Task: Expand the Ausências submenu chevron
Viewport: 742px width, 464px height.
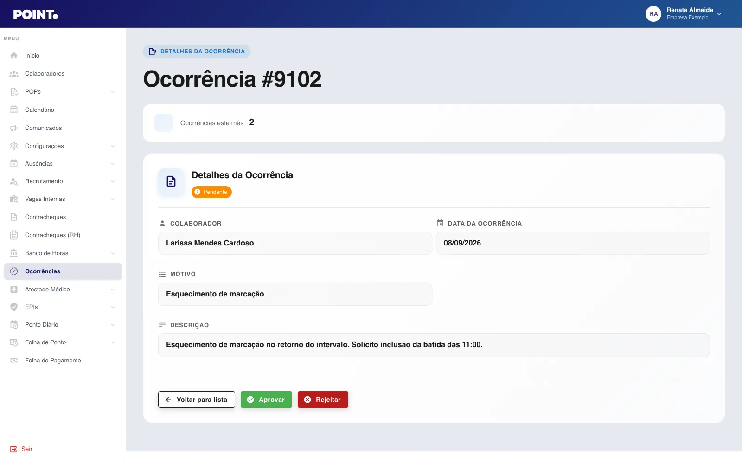Action: coord(113,164)
